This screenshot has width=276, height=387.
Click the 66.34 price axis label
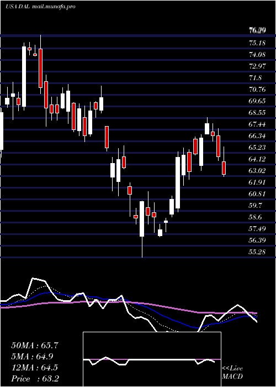(257, 136)
